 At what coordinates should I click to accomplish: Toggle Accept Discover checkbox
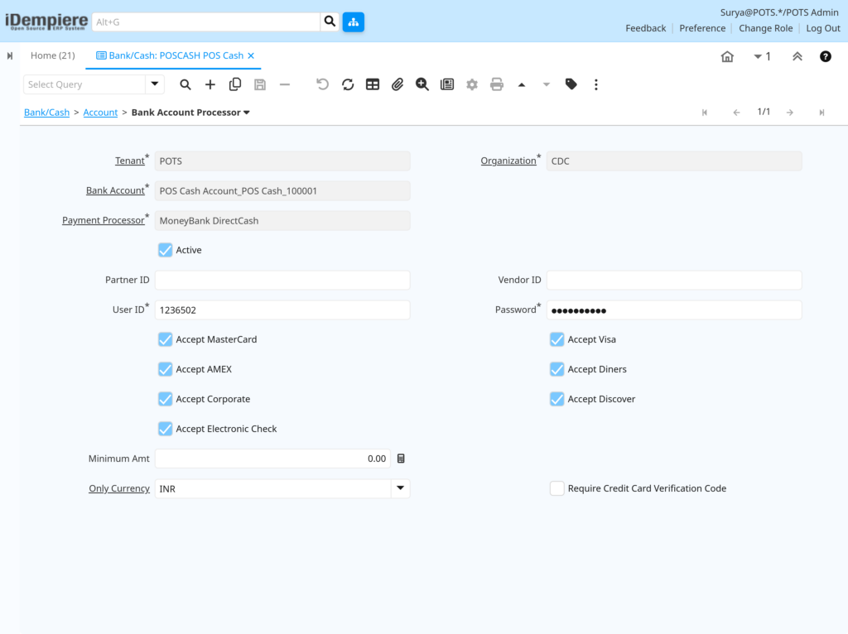tap(556, 399)
